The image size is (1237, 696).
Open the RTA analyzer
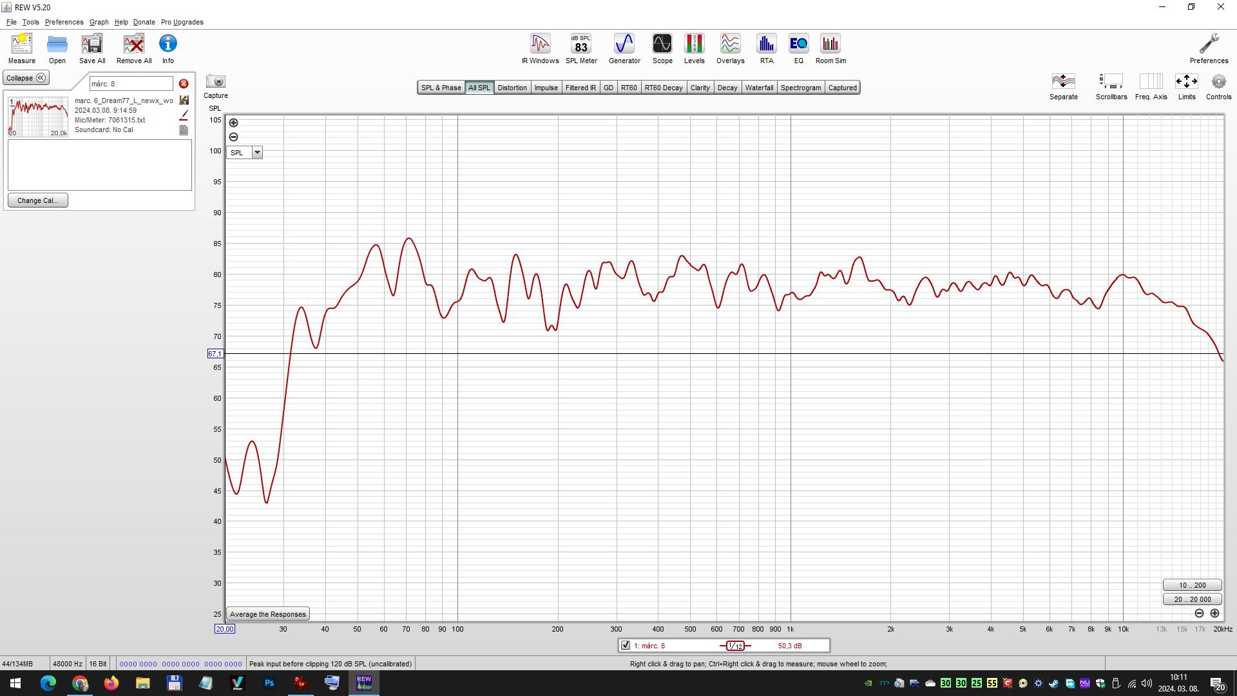pyautogui.click(x=766, y=49)
